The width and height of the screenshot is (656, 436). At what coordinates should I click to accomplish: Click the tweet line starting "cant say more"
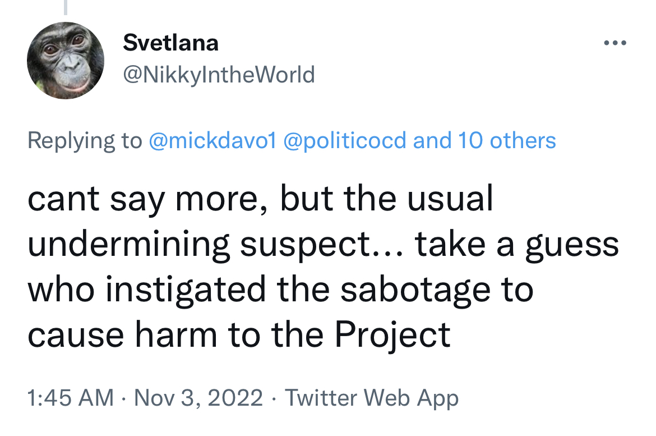tap(260, 199)
